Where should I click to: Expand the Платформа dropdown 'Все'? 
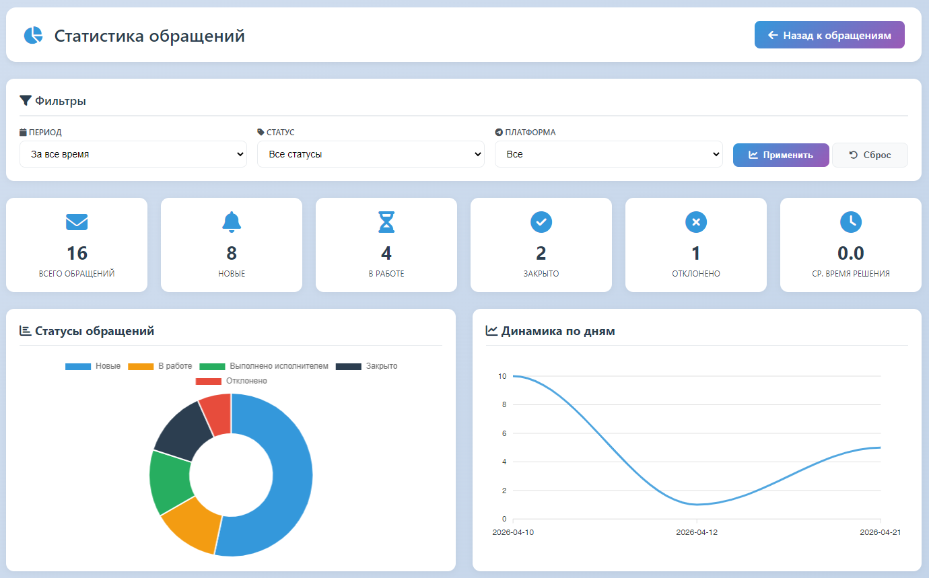pos(609,154)
